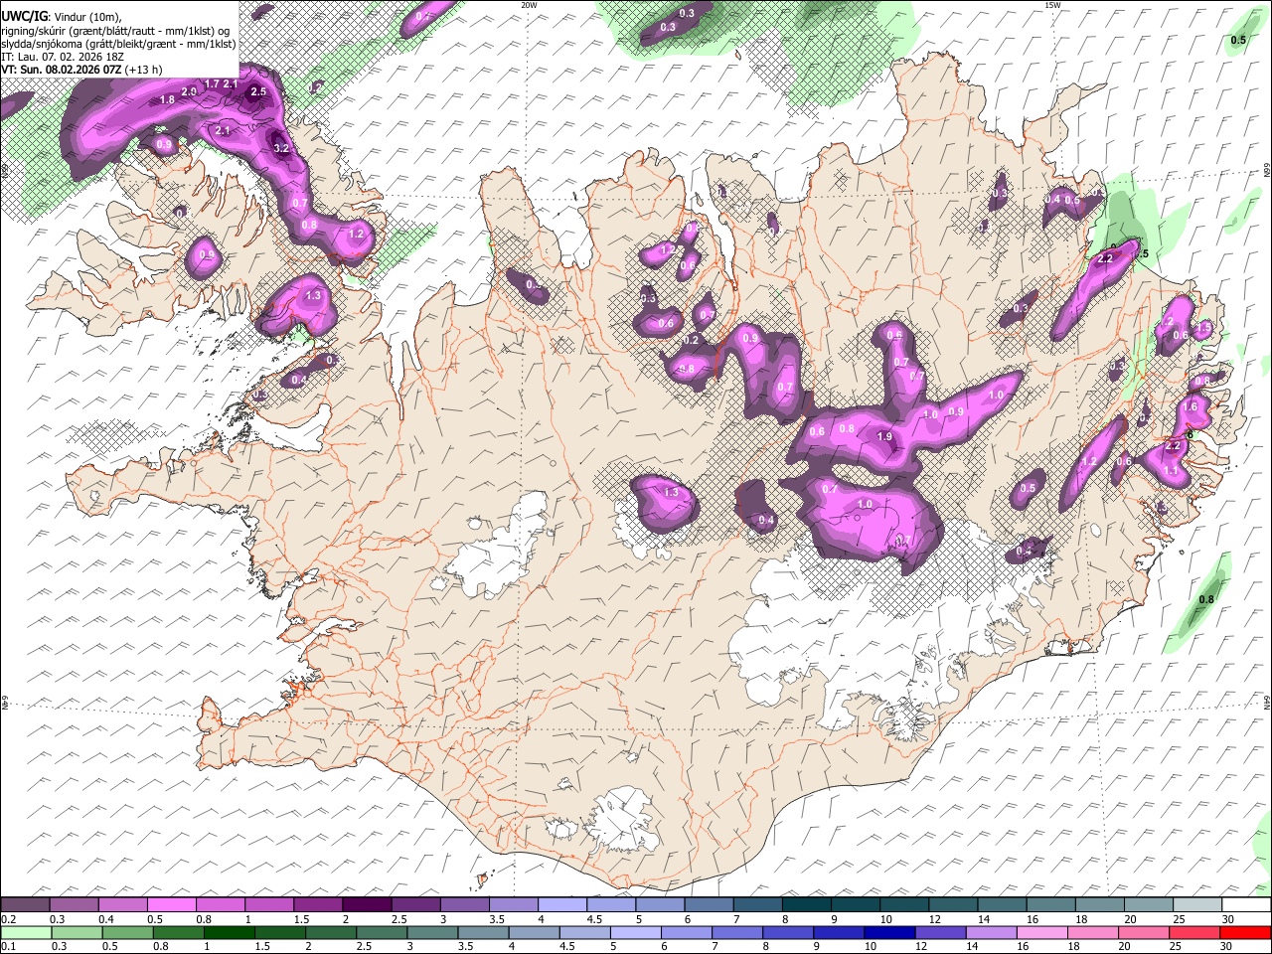Click the 20W longitude label at top
The image size is (1272, 954).
(529, 5)
